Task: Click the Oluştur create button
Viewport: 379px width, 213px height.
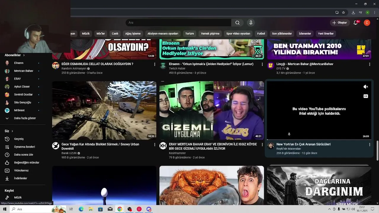Action: pyautogui.click(x=339, y=23)
